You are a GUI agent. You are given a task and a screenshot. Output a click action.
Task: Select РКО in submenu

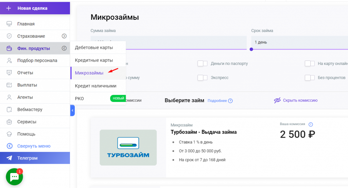pos(98,99)
